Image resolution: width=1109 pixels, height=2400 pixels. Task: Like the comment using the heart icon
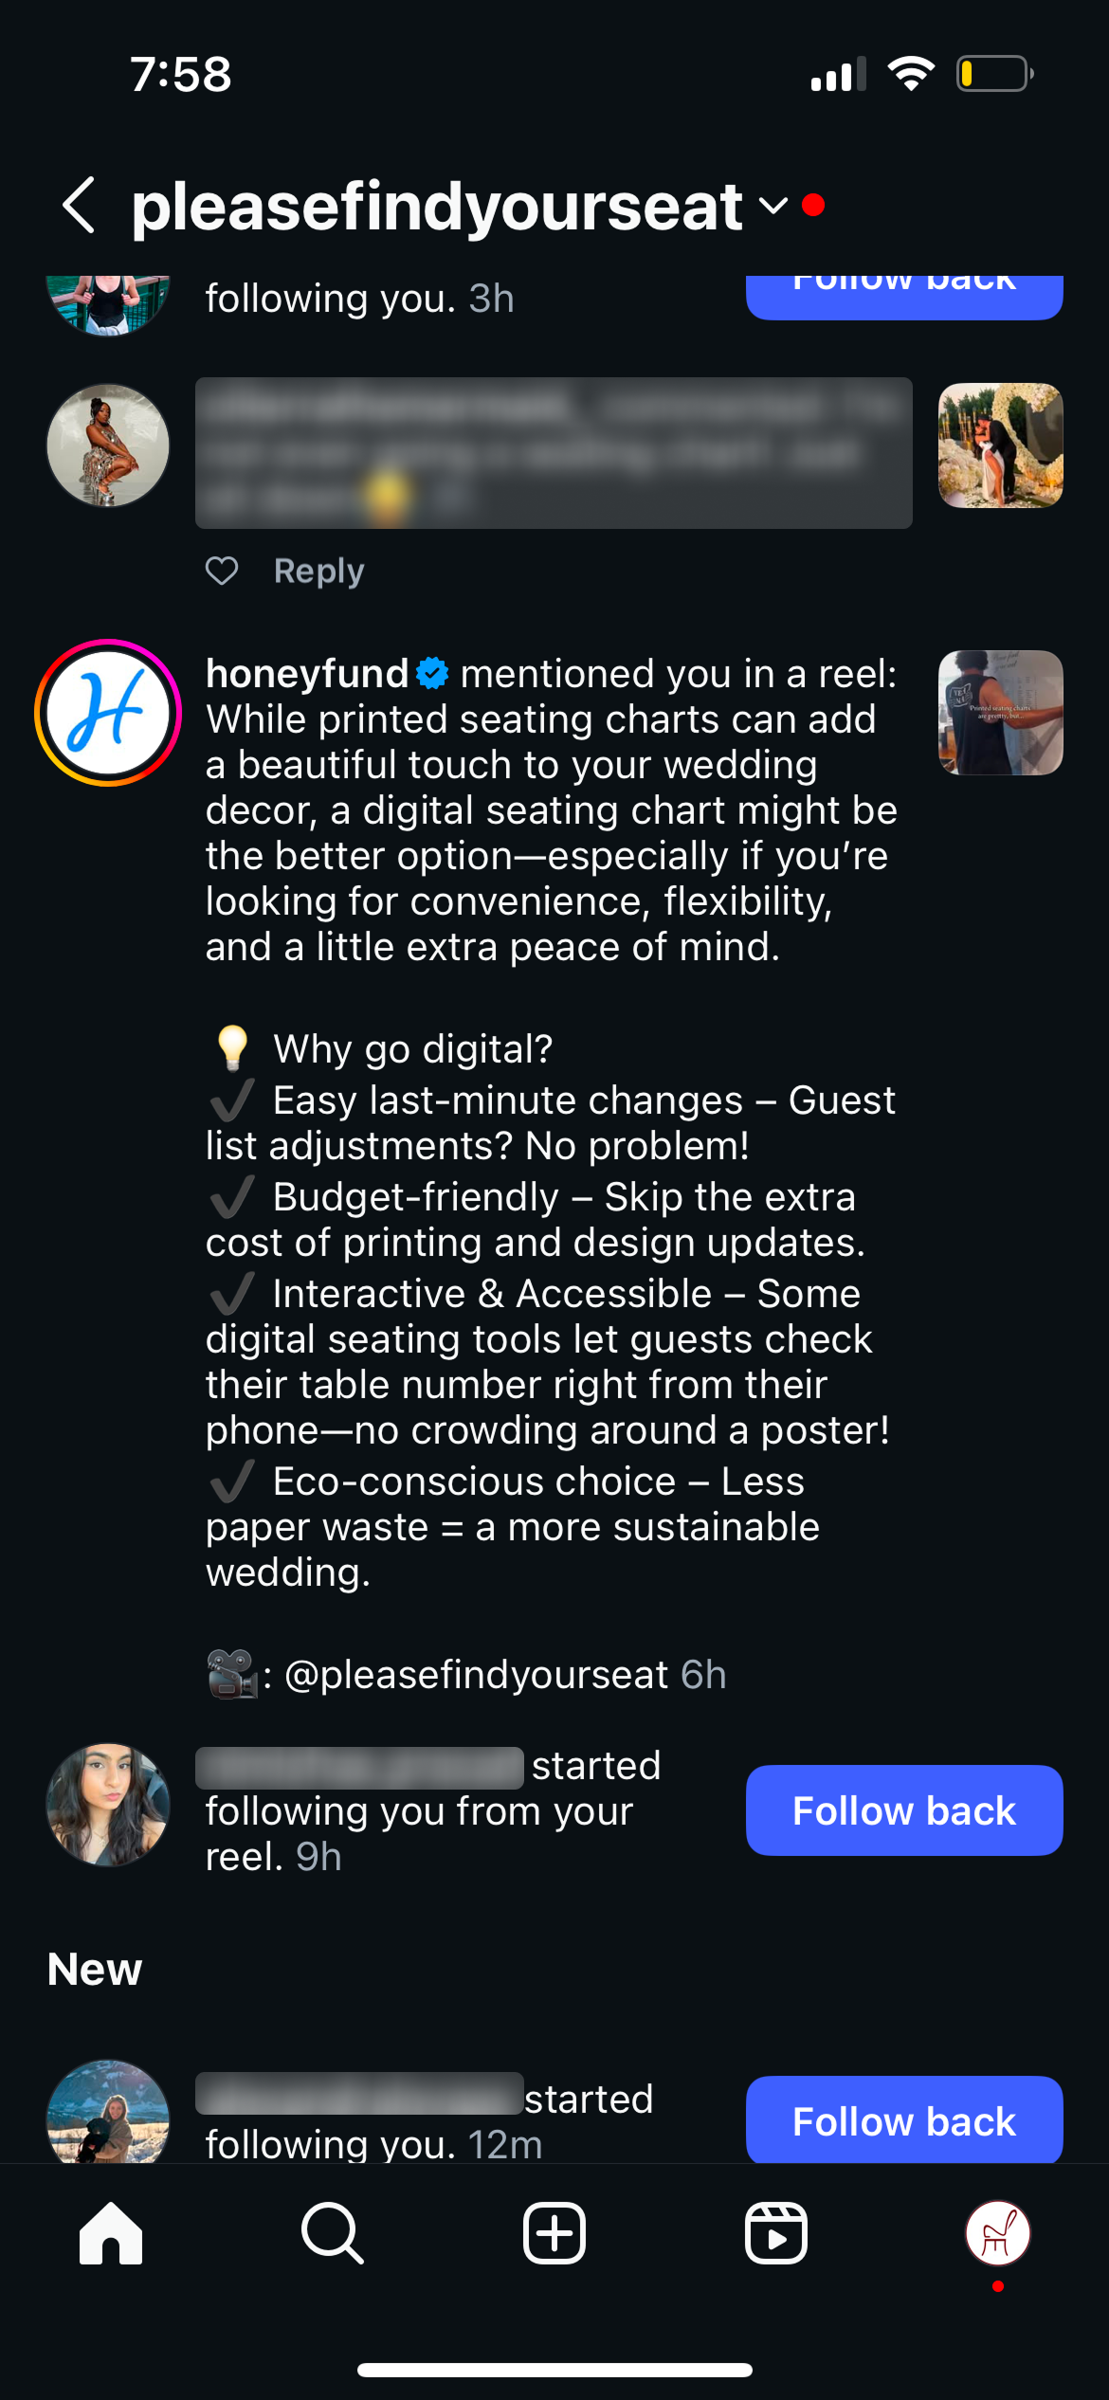click(222, 571)
